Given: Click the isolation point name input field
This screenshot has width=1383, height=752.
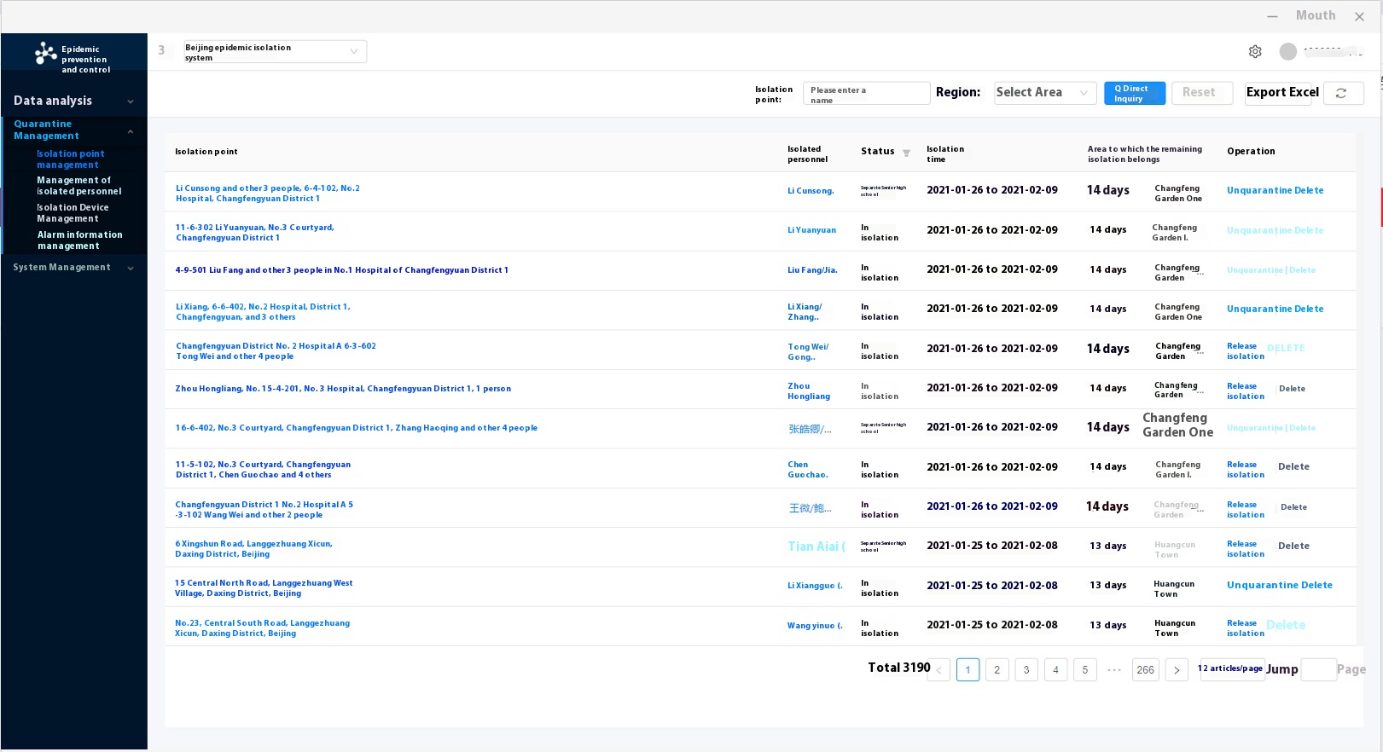Looking at the screenshot, I should click(866, 94).
